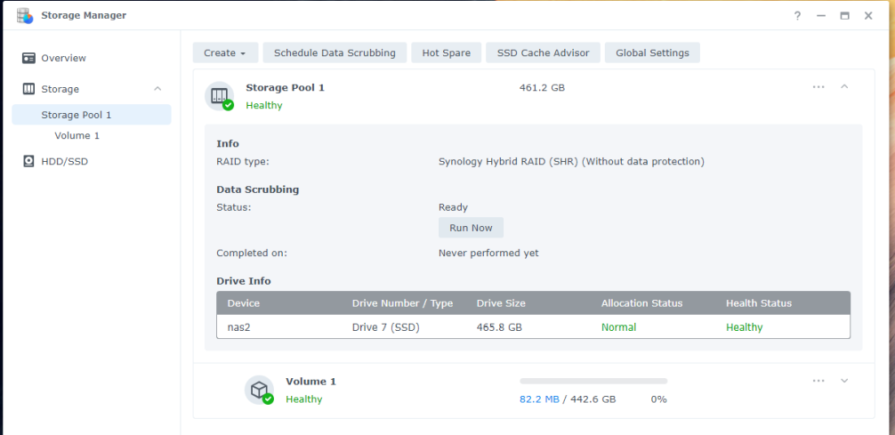
Task: Click the help question mark icon
Action: click(797, 16)
